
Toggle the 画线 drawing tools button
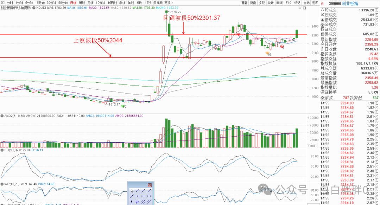[x=279, y=3]
